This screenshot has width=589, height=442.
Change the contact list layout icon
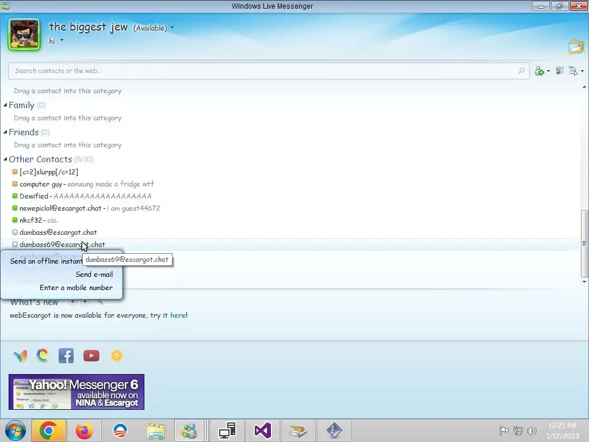(x=560, y=71)
